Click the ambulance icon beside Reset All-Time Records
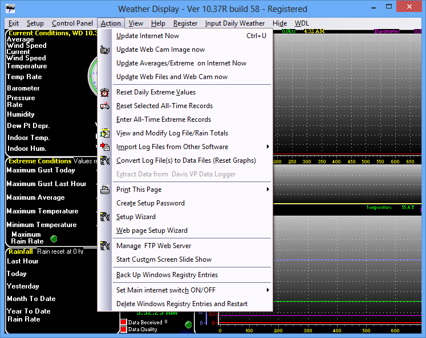This screenshot has height=338, width=426. tap(104, 106)
